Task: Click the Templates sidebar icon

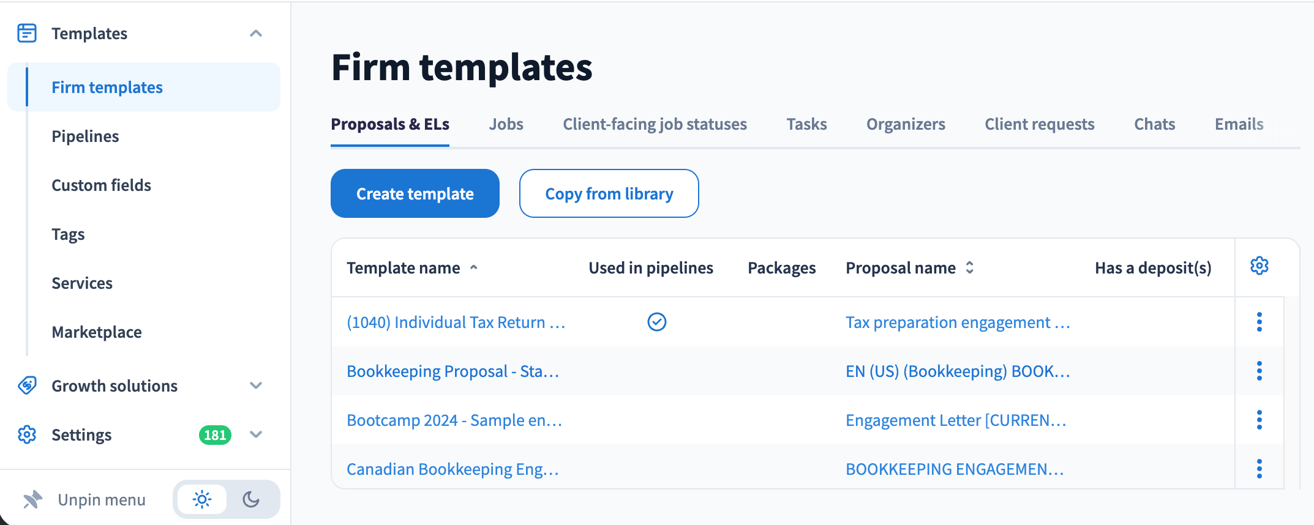Action: coord(27,33)
